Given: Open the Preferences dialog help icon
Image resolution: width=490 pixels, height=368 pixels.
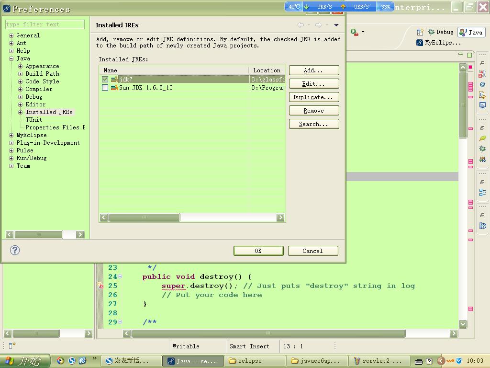Looking at the screenshot, I should 15,250.
